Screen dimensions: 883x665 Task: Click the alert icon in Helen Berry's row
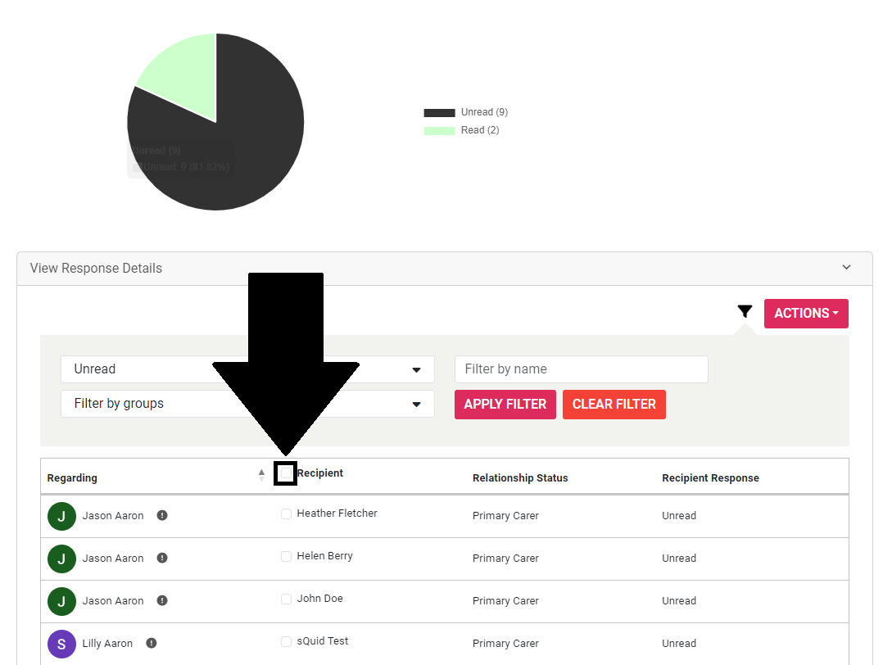(162, 558)
